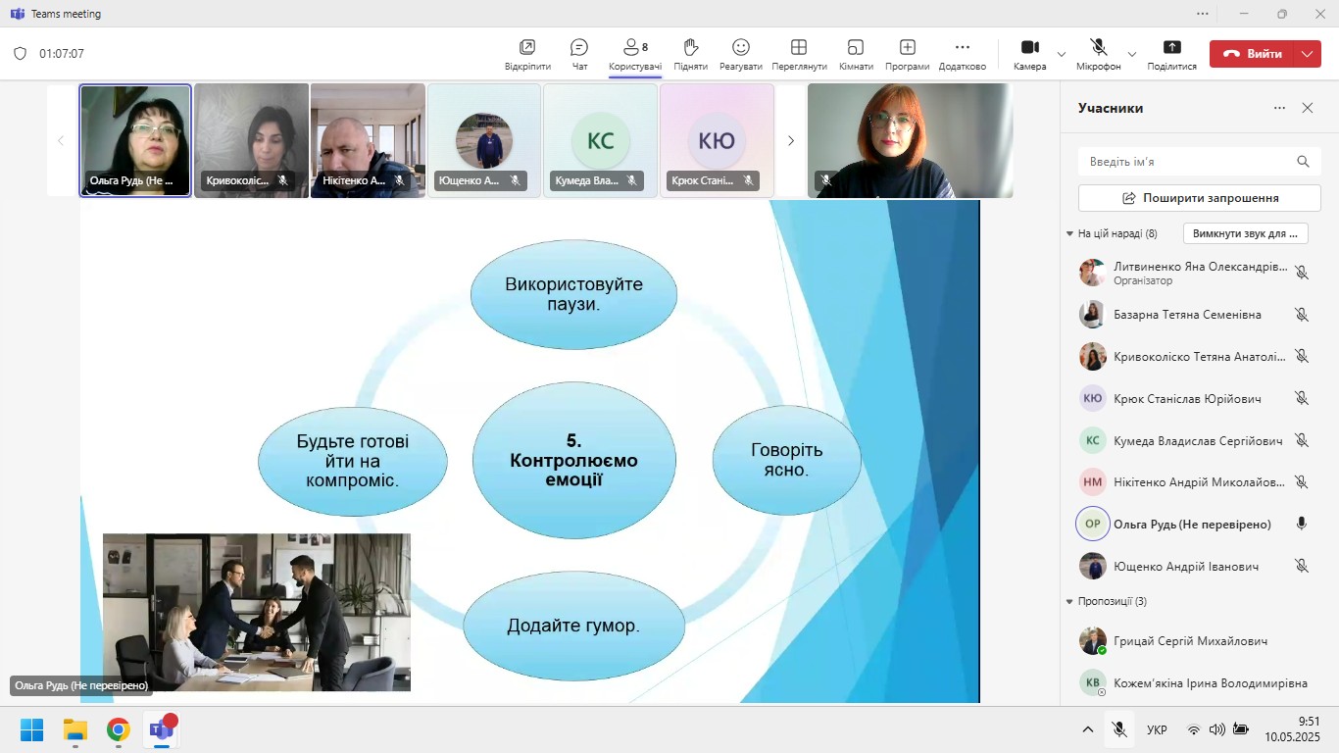The width and height of the screenshot is (1339, 753).
Task: Toggle mic icon for Базарна Тетяна Семенівна
Action: click(1302, 315)
